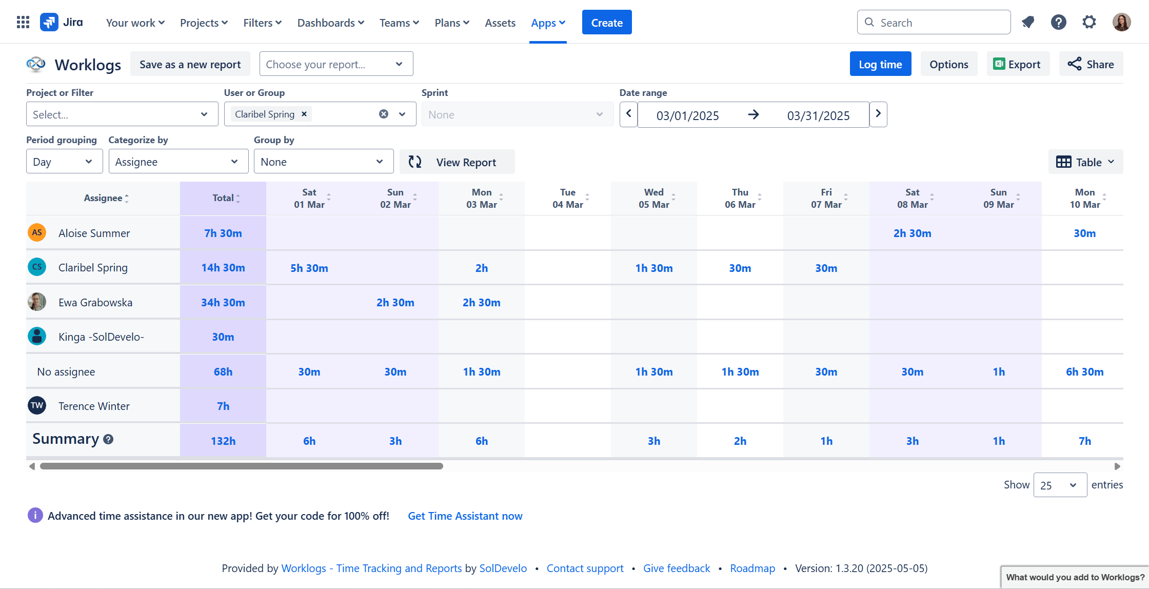
Task: Change Show 25 entries dropdown
Action: pyautogui.click(x=1060, y=485)
